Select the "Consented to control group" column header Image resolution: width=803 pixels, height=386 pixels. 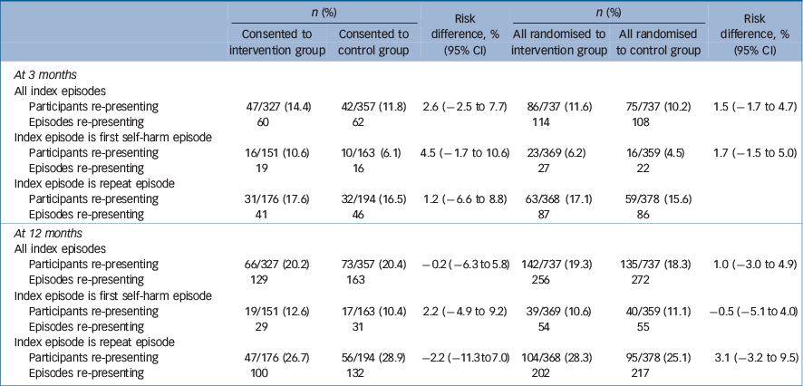coord(372,43)
